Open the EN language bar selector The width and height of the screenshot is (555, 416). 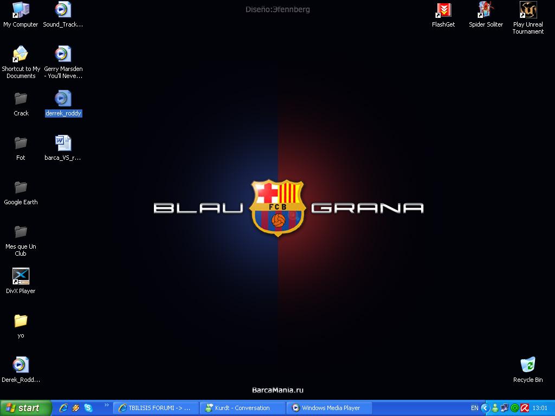[x=475, y=408]
